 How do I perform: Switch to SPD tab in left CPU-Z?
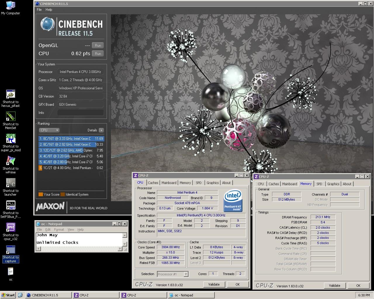click(x=199, y=183)
